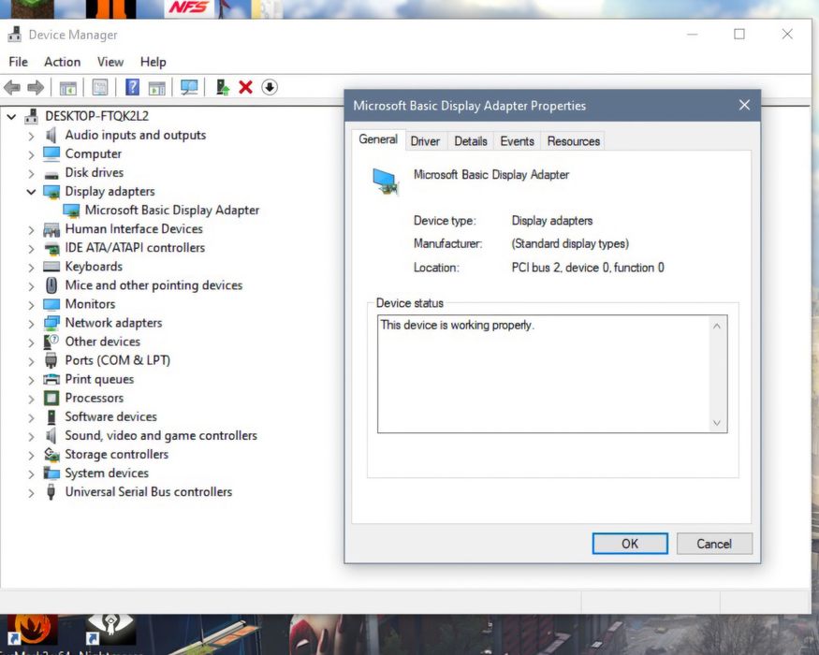Switch to the Resources tab

(574, 141)
